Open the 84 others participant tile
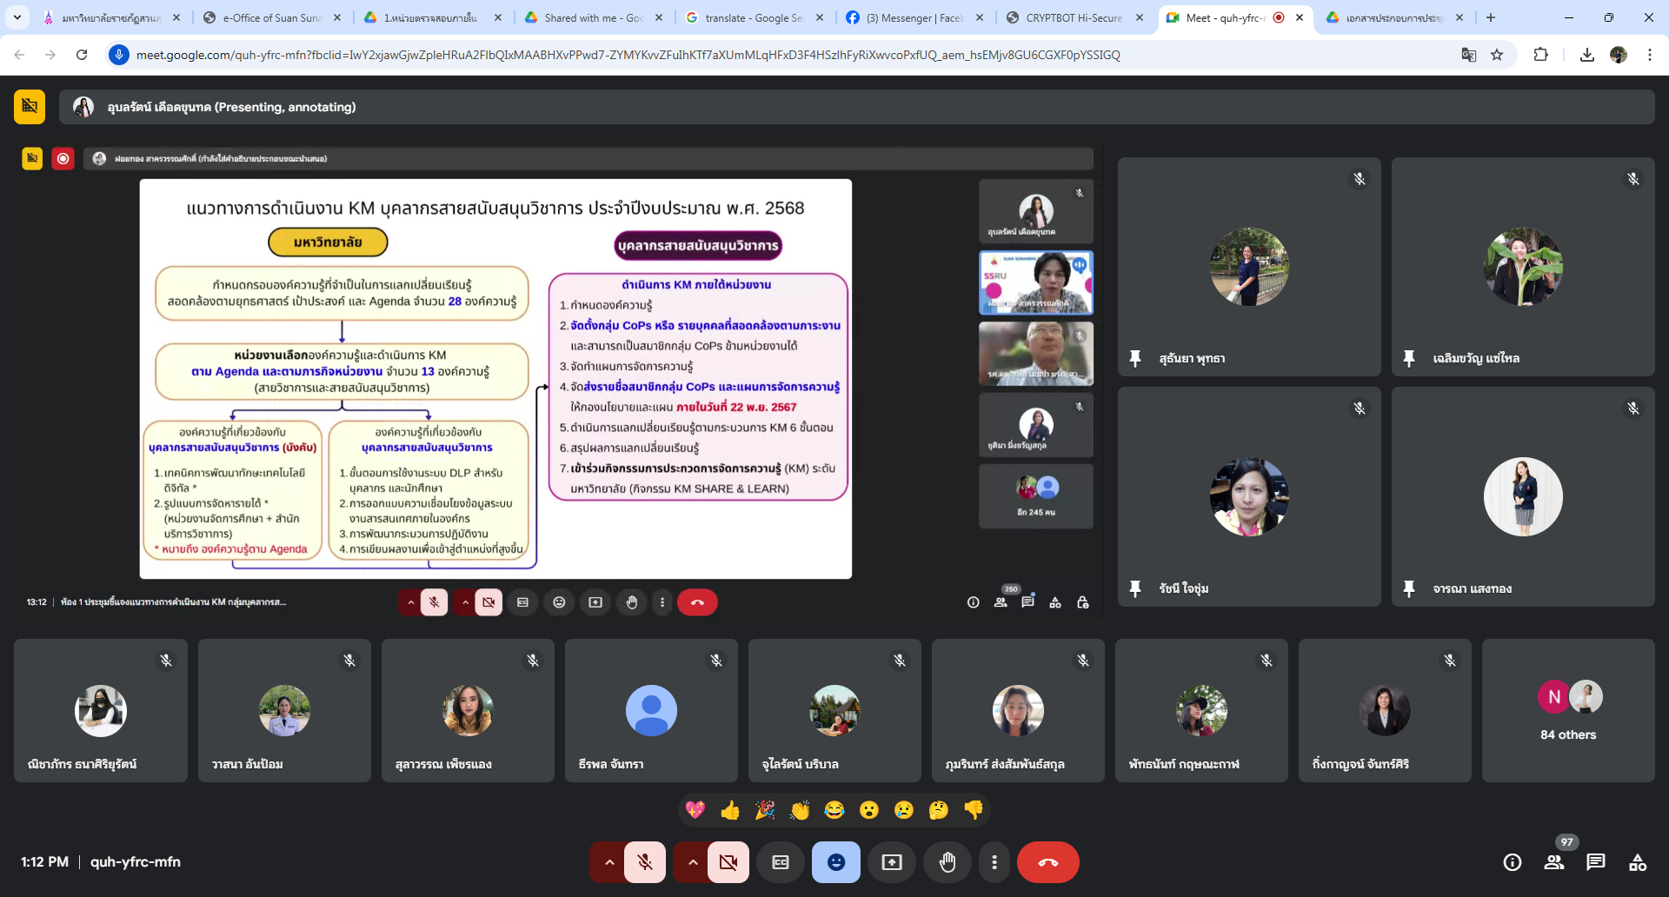Viewport: 1669px width, 897px height. click(1568, 710)
